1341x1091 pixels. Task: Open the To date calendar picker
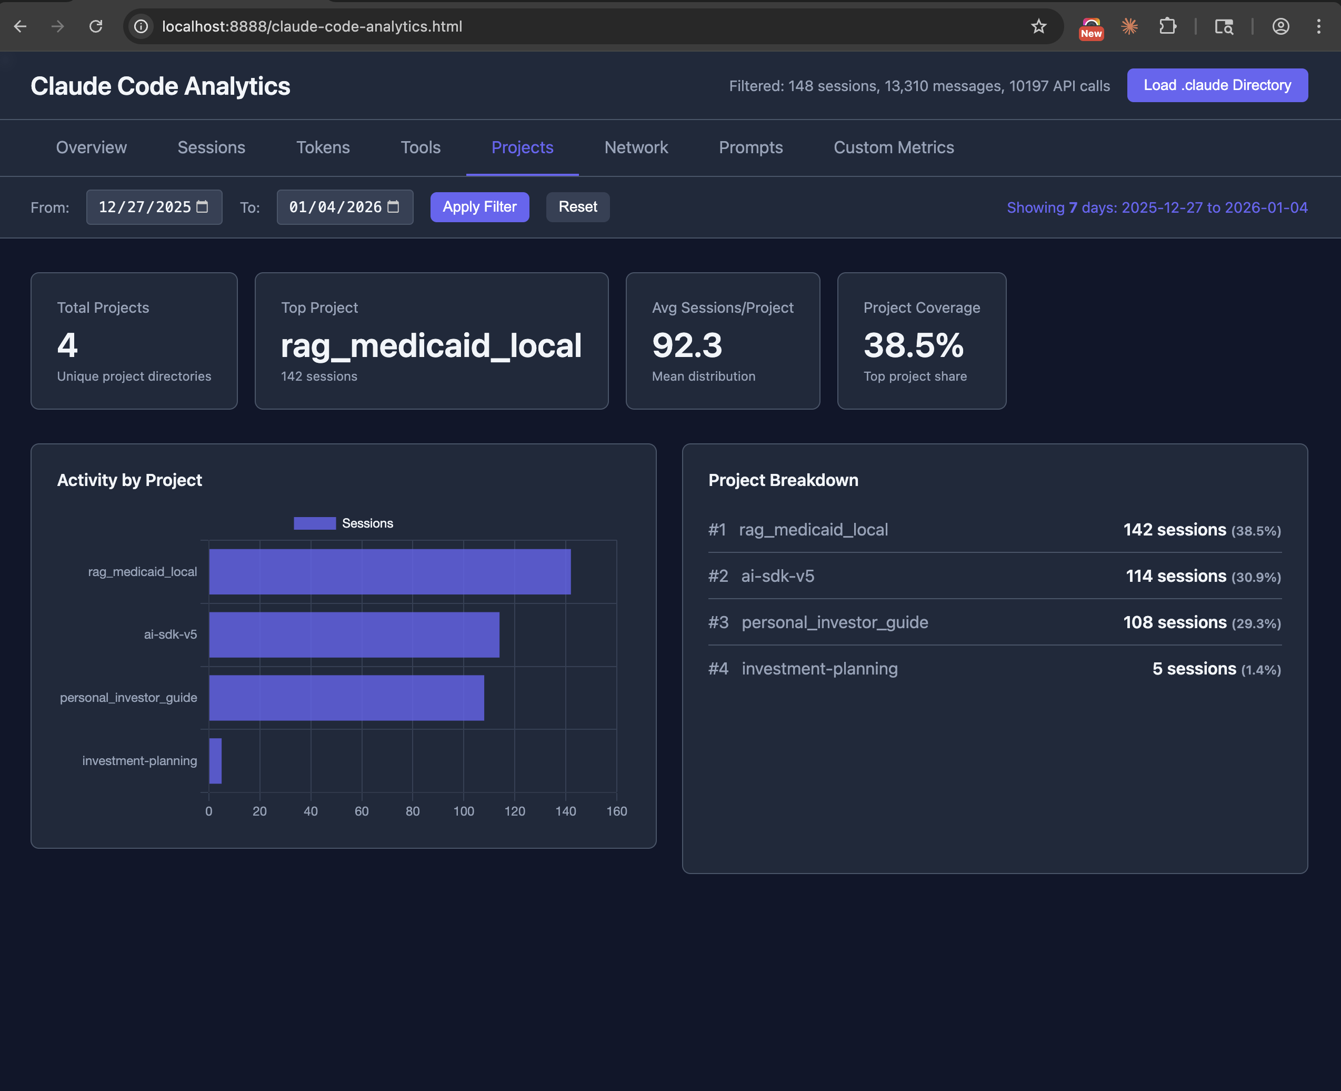coord(393,207)
